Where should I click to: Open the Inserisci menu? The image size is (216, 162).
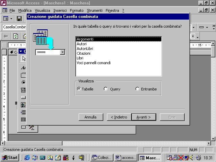60,10
